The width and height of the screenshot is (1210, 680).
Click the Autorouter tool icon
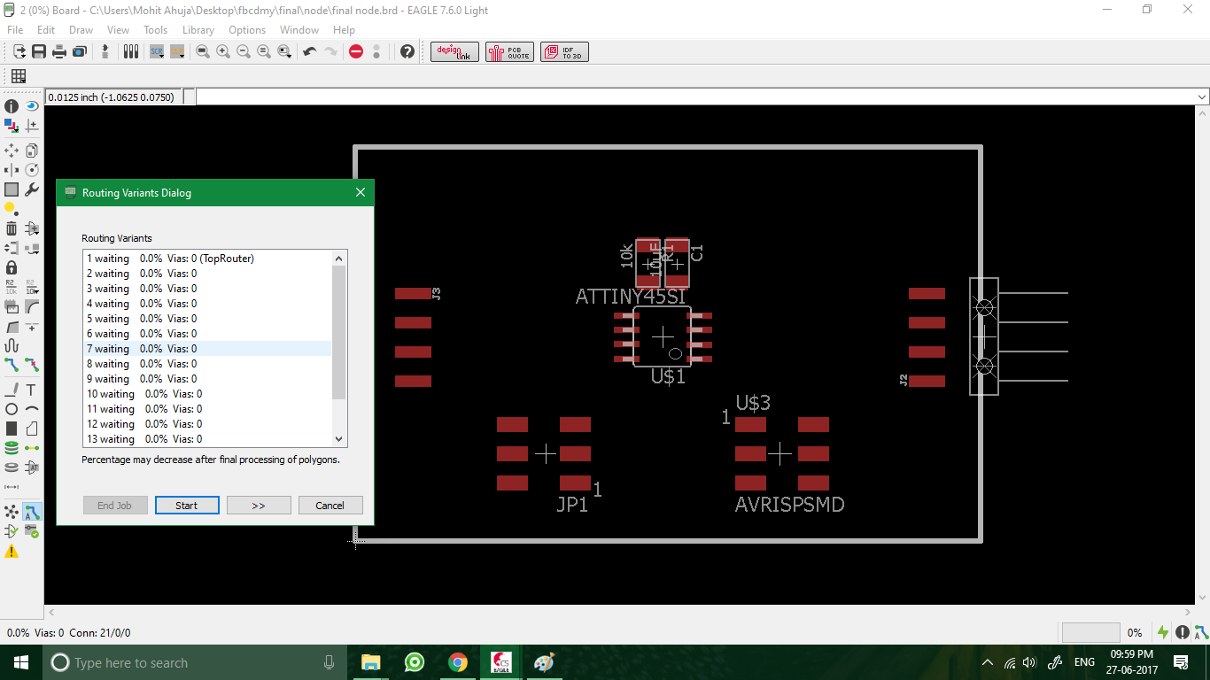coord(32,512)
